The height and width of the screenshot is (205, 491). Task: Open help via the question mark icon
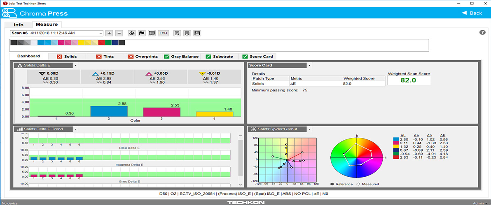point(482,32)
